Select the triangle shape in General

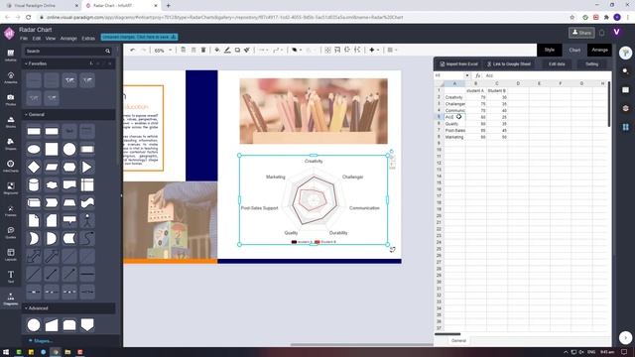[87, 167]
